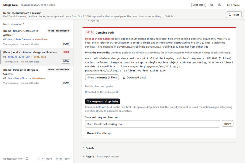Expand the Record section
This screenshot has height=163, width=245.
point(88,156)
